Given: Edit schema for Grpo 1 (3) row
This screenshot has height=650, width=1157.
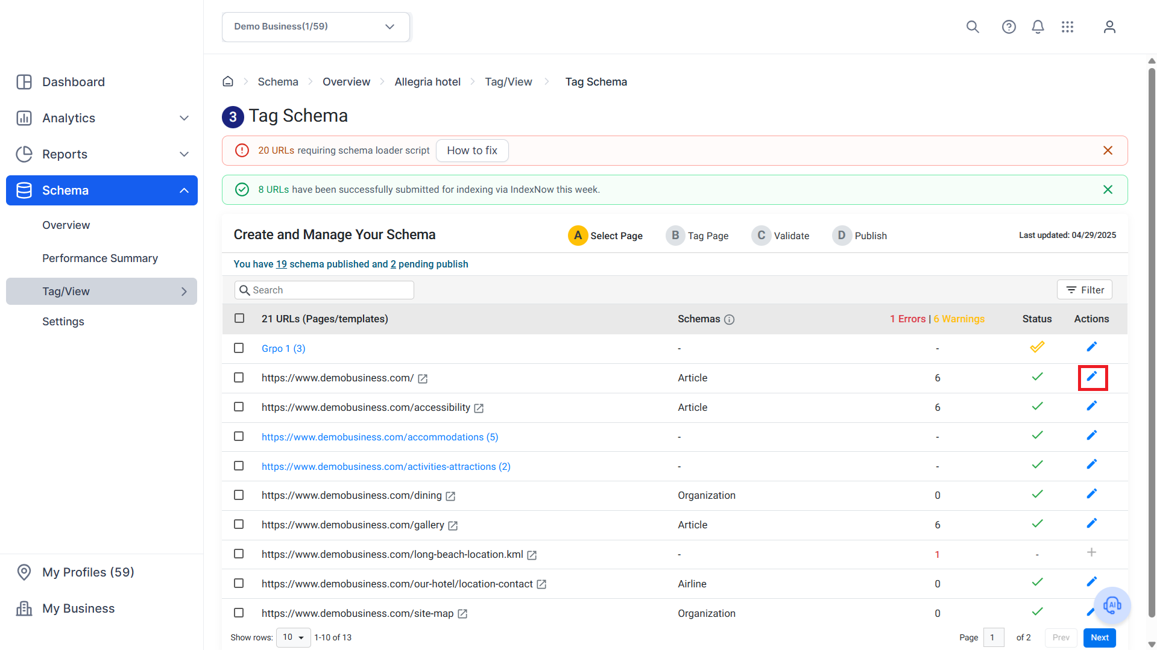Looking at the screenshot, I should pos(1091,347).
